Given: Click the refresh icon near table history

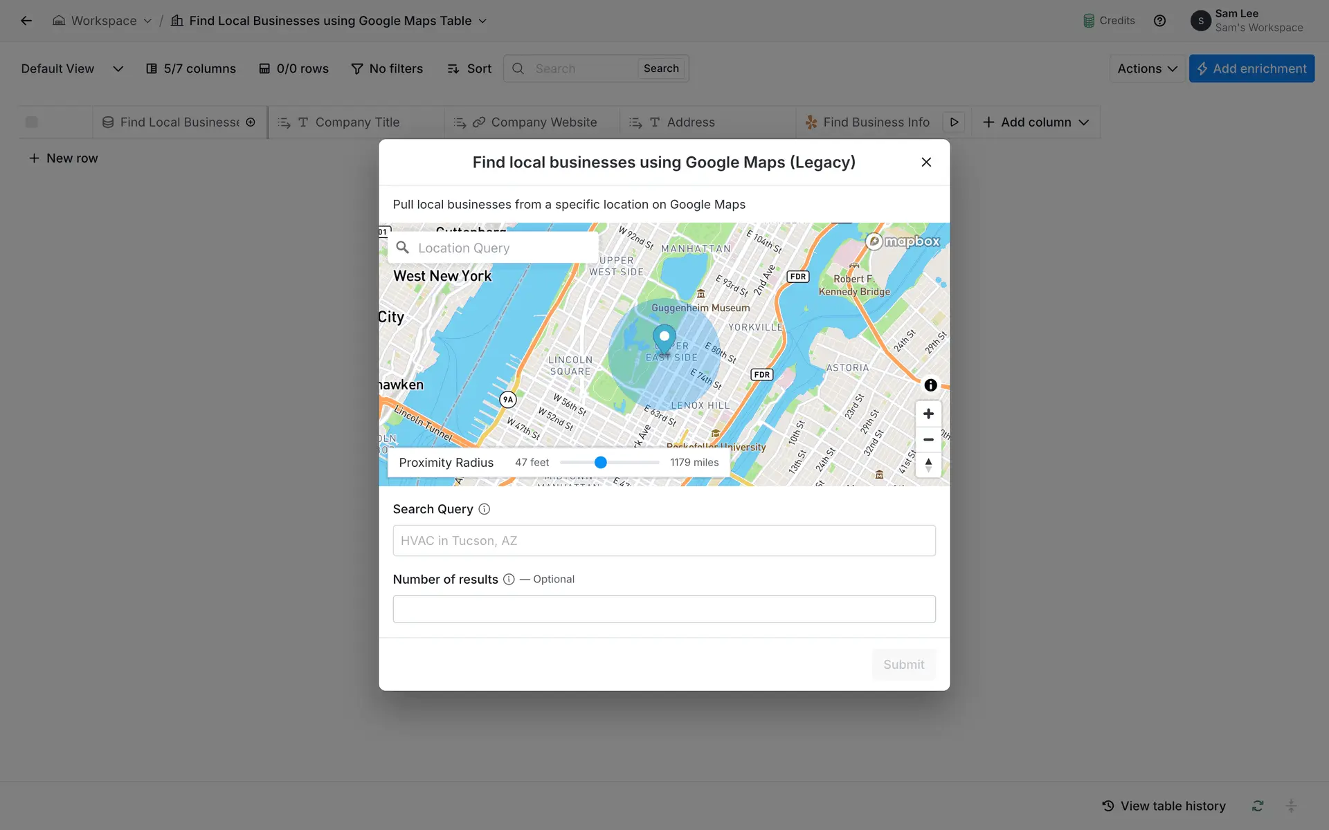Looking at the screenshot, I should pos(1258,806).
